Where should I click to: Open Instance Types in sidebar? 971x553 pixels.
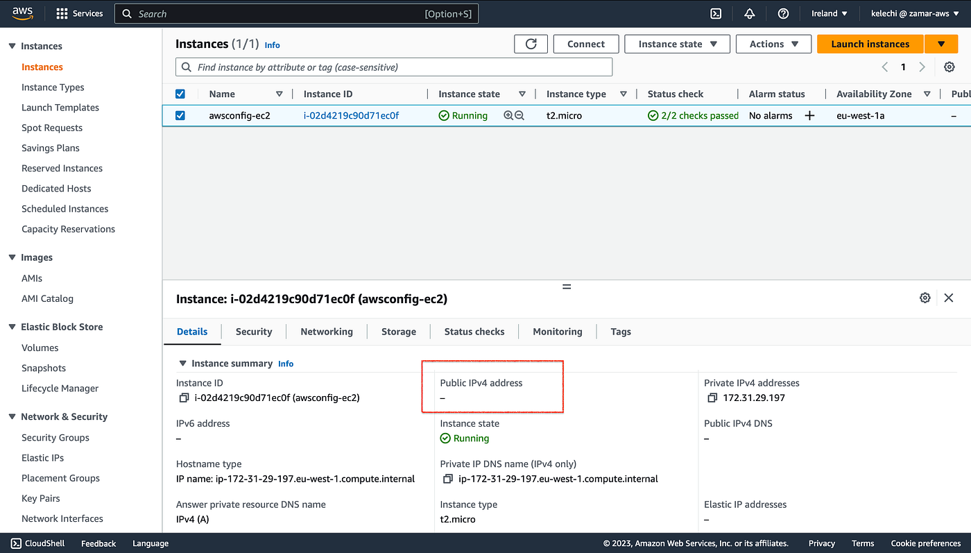[53, 87]
